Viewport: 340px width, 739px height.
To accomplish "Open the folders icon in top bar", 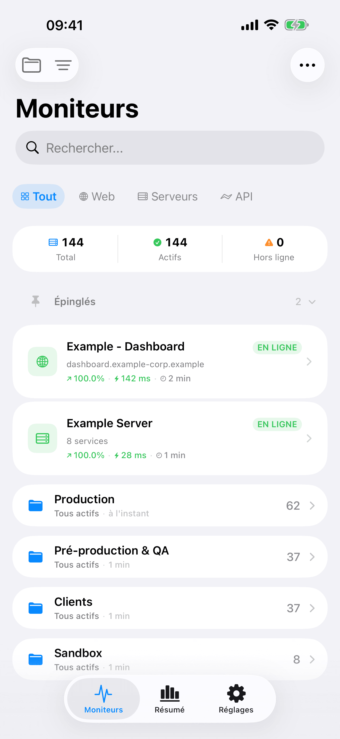I will (31, 65).
